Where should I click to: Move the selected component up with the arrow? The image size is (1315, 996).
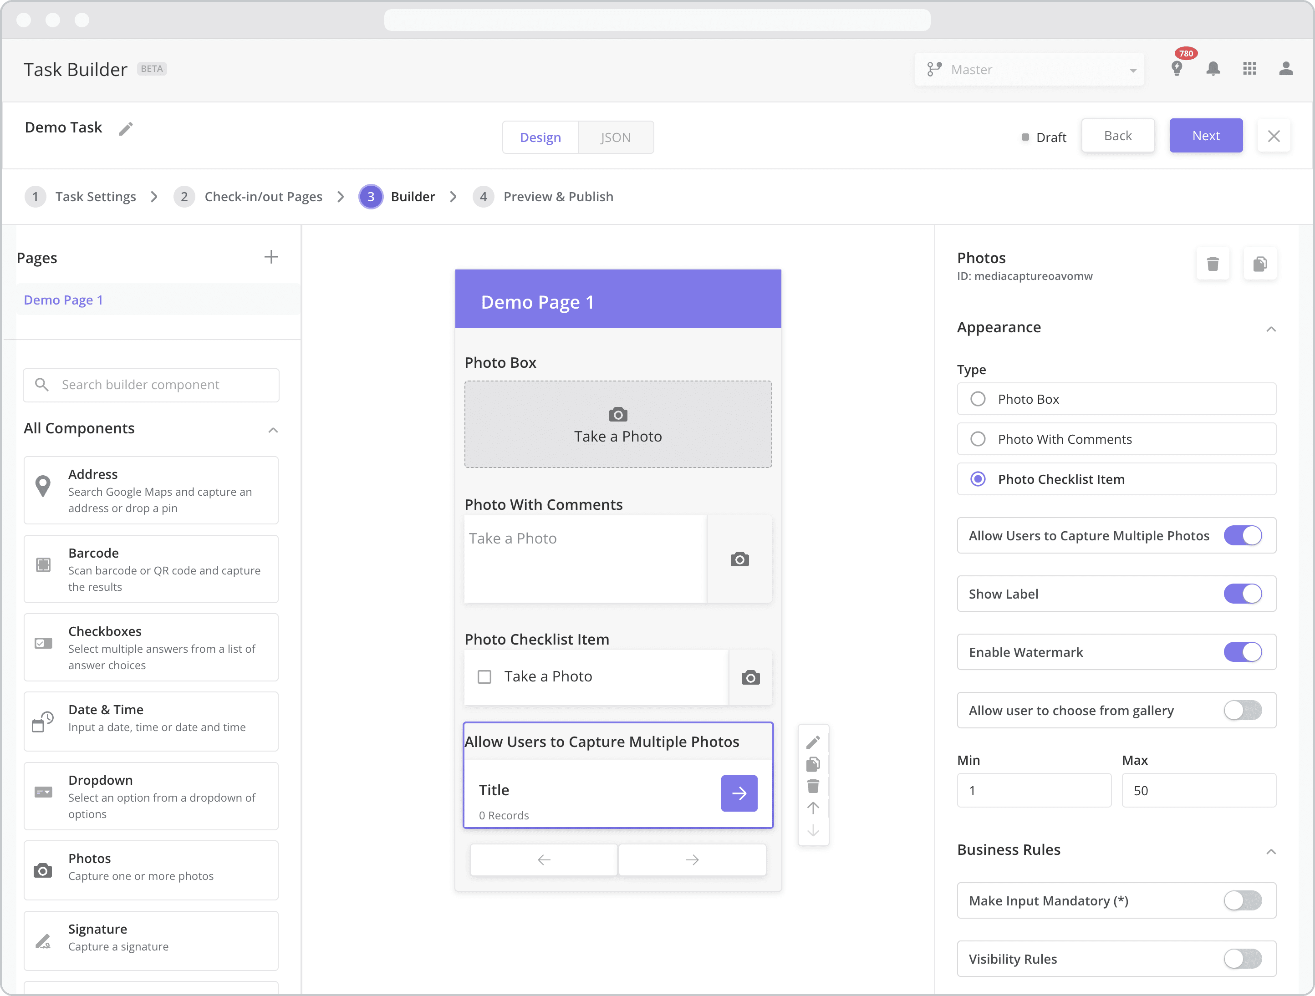coord(813,808)
